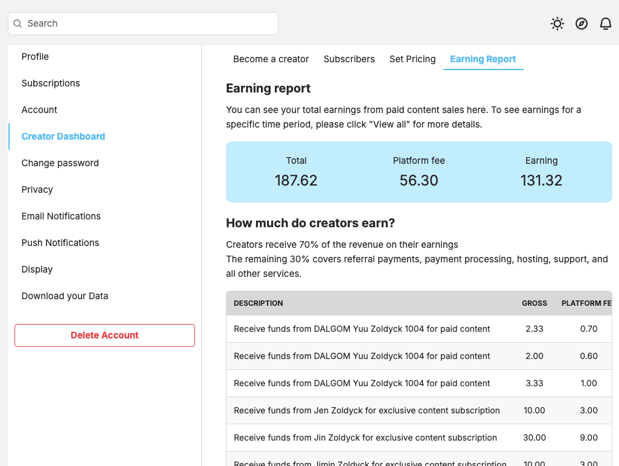Go to Subscriptions in the sidebar
619x466 pixels.
51,83
